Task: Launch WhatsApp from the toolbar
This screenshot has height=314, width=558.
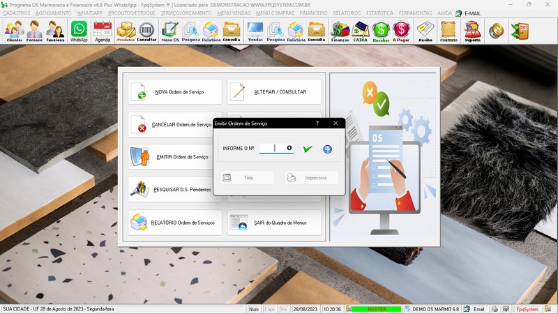Action: [x=79, y=31]
